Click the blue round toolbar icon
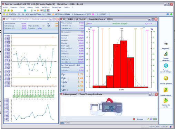The image size is (175, 129). click(25, 10)
